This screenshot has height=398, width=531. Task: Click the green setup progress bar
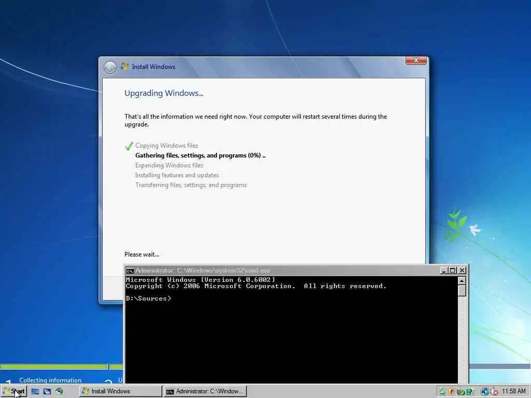[61, 366]
